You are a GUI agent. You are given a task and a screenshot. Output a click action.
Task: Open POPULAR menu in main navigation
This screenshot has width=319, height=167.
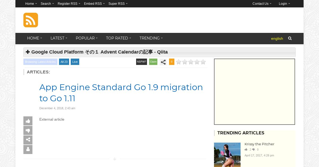[x=87, y=38]
